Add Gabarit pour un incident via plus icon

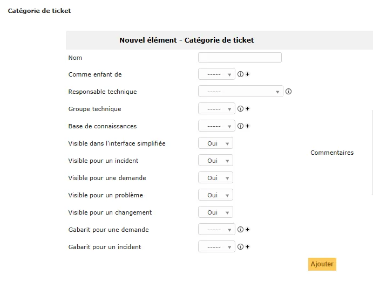coord(247,247)
